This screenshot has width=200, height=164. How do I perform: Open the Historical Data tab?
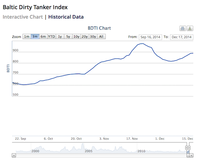66,17
